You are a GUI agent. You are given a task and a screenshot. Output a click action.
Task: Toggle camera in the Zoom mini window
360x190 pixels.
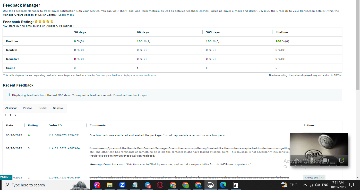point(326,160)
